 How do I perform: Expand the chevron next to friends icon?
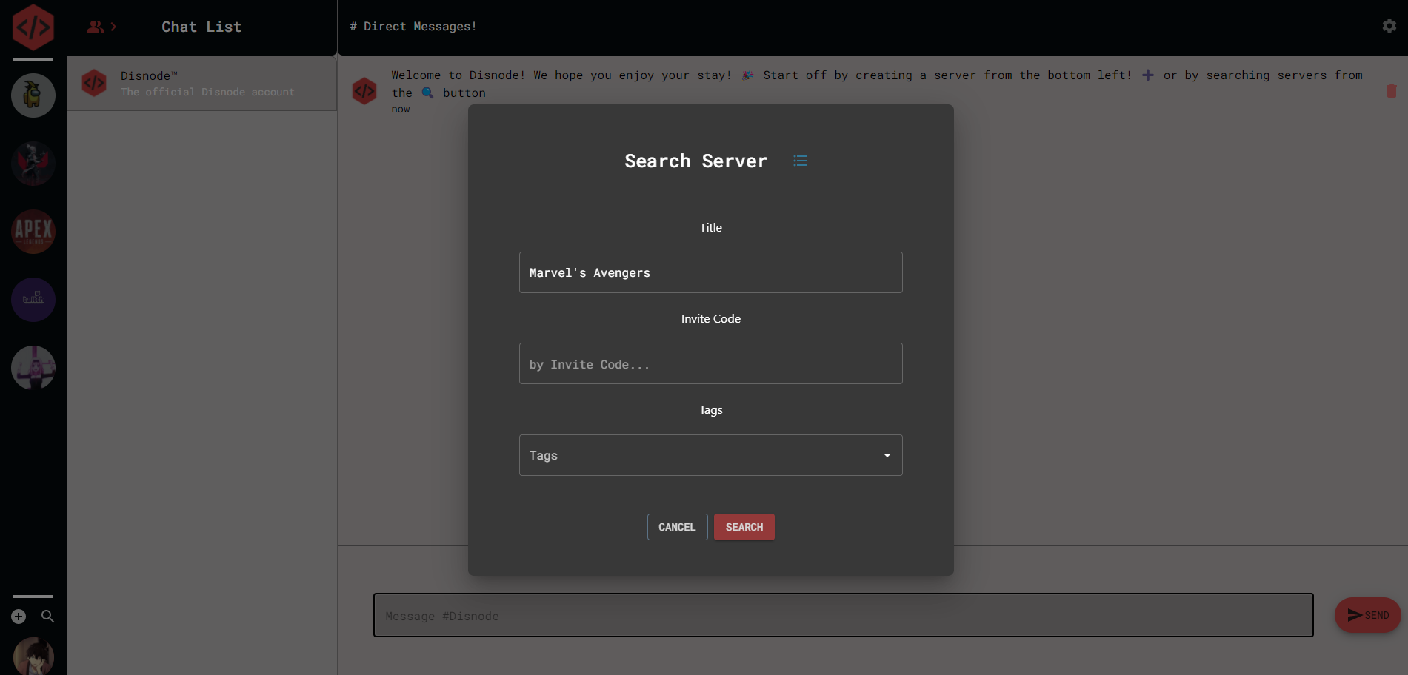click(113, 27)
